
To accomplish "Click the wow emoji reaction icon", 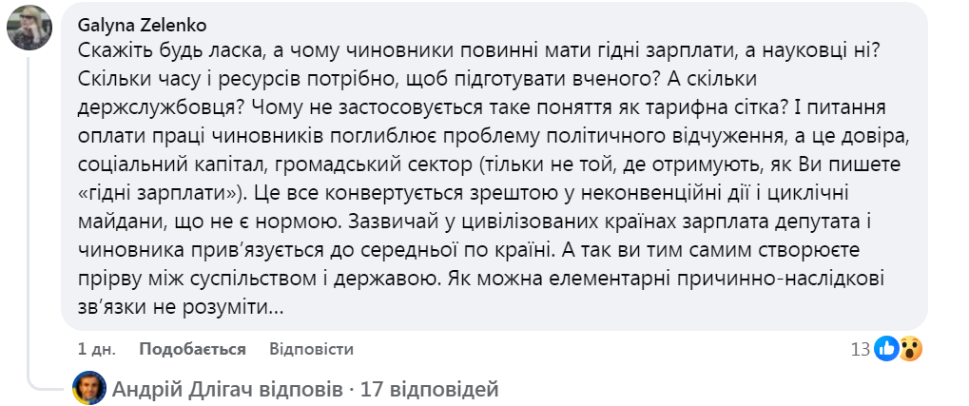I will [x=910, y=349].
